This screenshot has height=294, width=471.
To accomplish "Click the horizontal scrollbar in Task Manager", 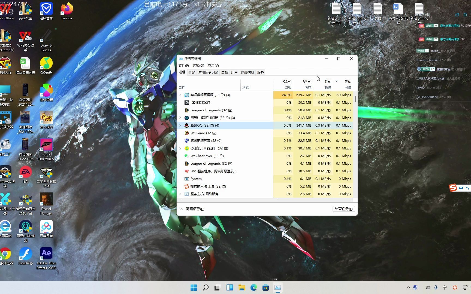I will (x=230, y=200).
